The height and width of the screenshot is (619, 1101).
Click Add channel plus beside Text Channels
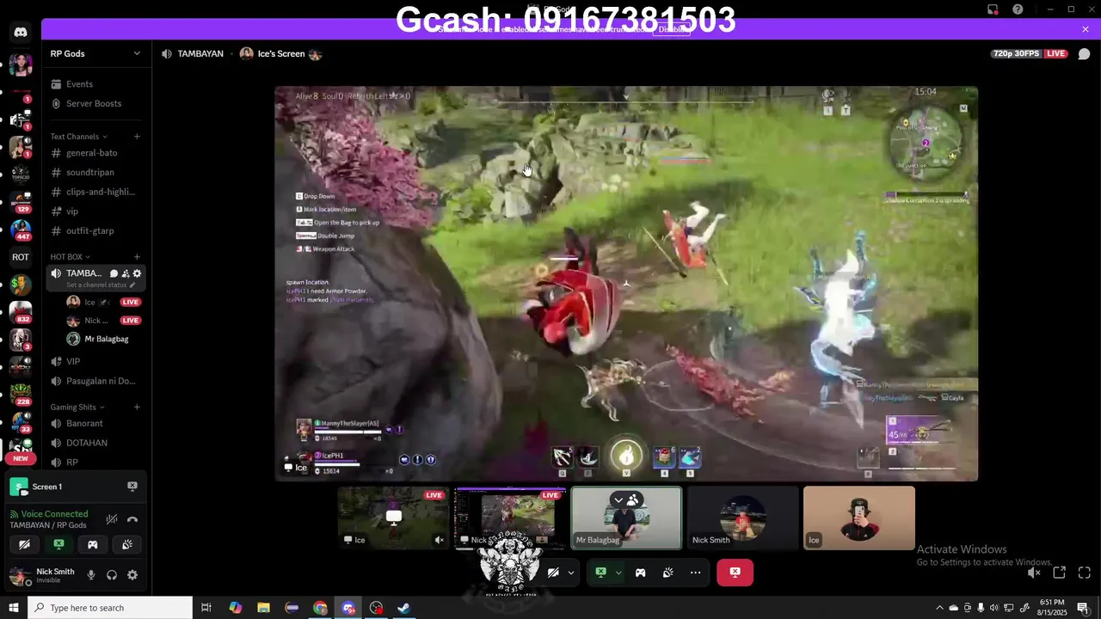137,136
